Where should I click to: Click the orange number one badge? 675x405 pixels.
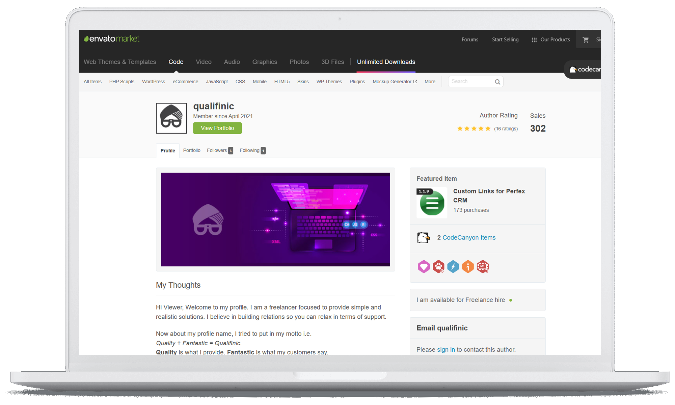click(468, 267)
